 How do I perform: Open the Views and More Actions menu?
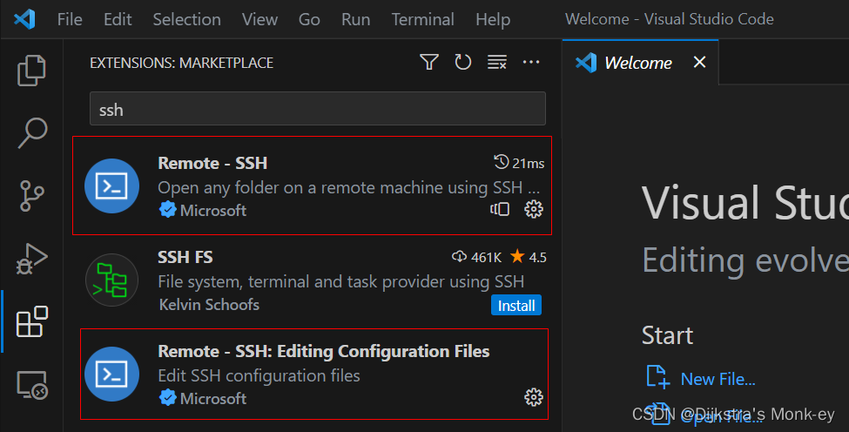click(x=531, y=62)
